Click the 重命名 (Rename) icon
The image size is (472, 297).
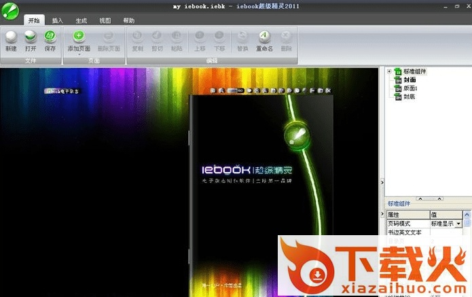pyautogui.click(x=264, y=37)
